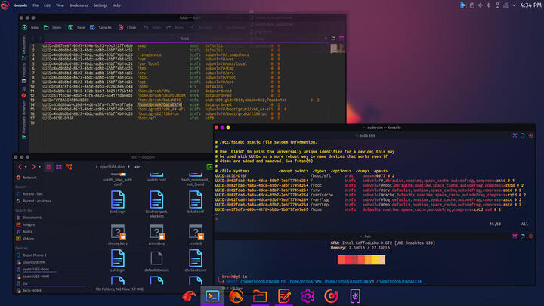Select locked crontab file icon

(x=196, y=232)
